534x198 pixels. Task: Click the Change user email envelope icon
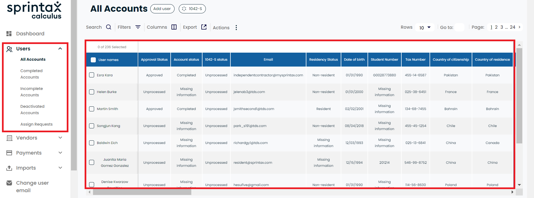(x=9, y=183)
